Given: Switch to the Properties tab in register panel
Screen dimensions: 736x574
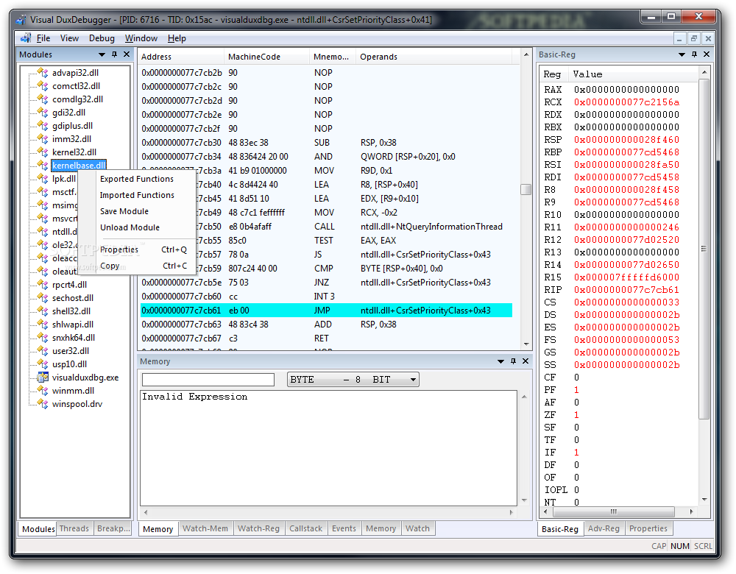Looking at the screenshot, I should pyautogui.click(x=648, y=528).
